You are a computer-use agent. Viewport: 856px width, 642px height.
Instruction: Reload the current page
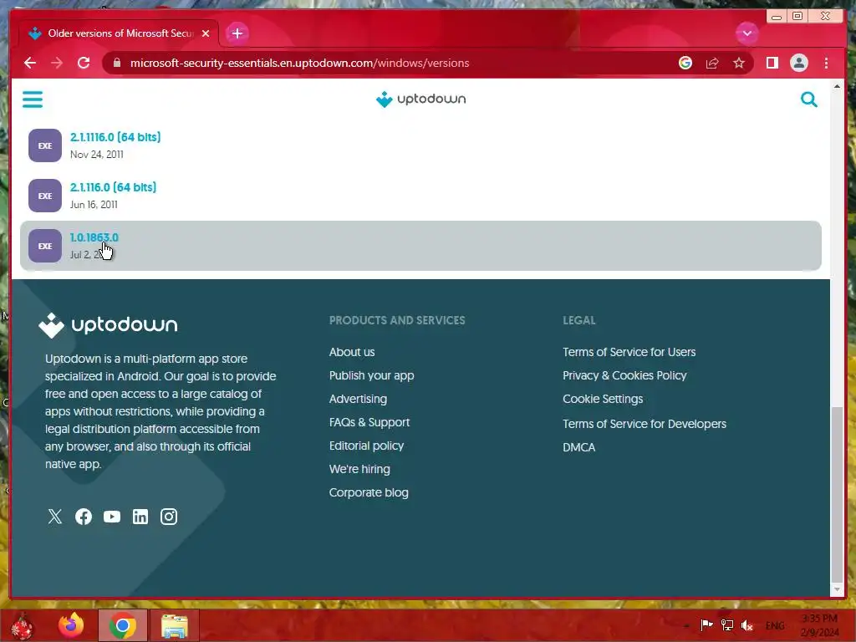(x=84, y=63)
